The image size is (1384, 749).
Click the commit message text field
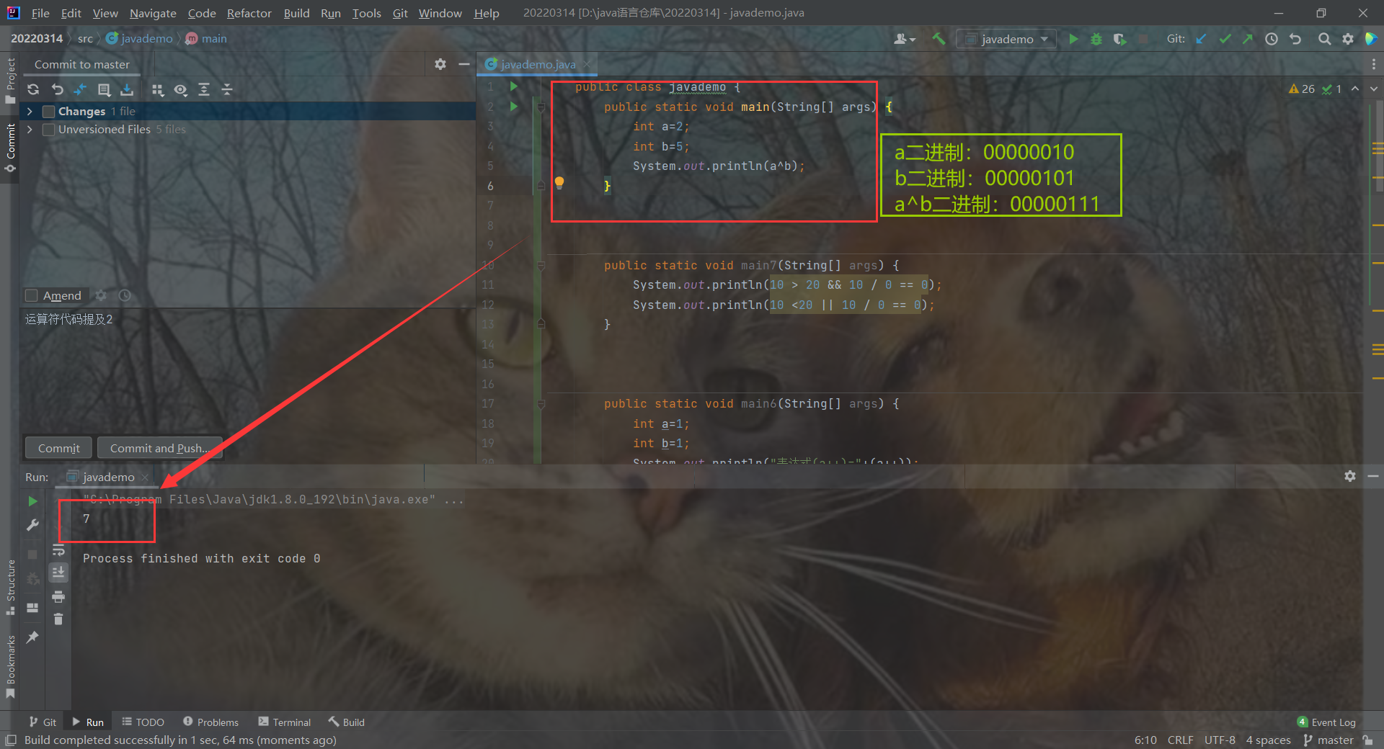point(247,371)
